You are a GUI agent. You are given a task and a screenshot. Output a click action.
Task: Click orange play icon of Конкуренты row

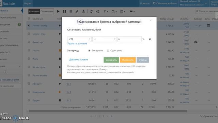[x=60, y=92]
